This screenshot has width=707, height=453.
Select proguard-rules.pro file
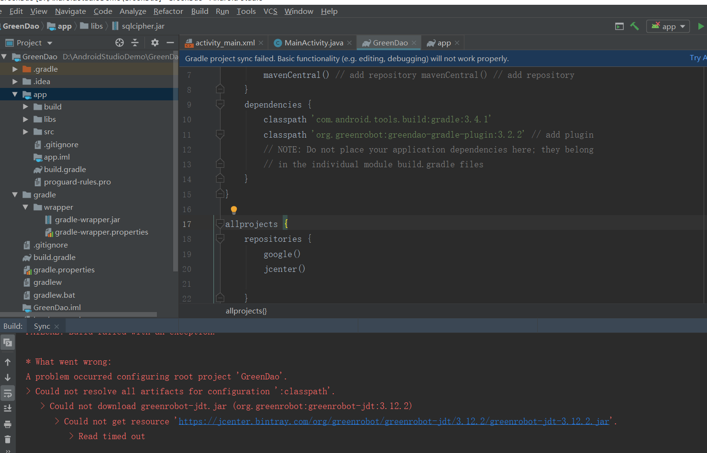(72, 182)
